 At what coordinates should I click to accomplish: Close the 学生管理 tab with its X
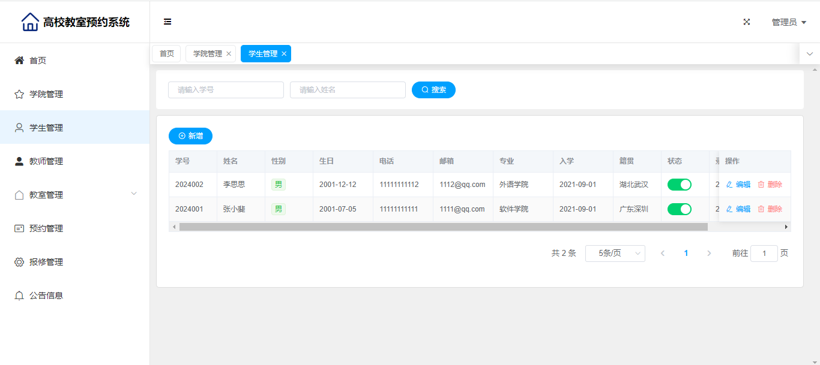click(x=284, y=54)
